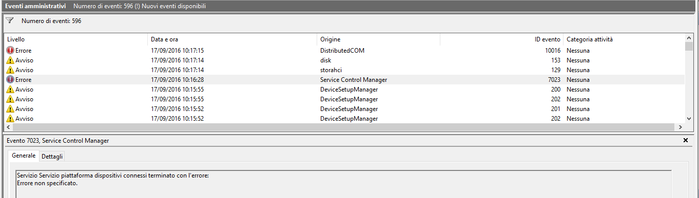699x198 pixels.
Task: Close the Evento 7023 details pane
Action: [x=686, y=140]
